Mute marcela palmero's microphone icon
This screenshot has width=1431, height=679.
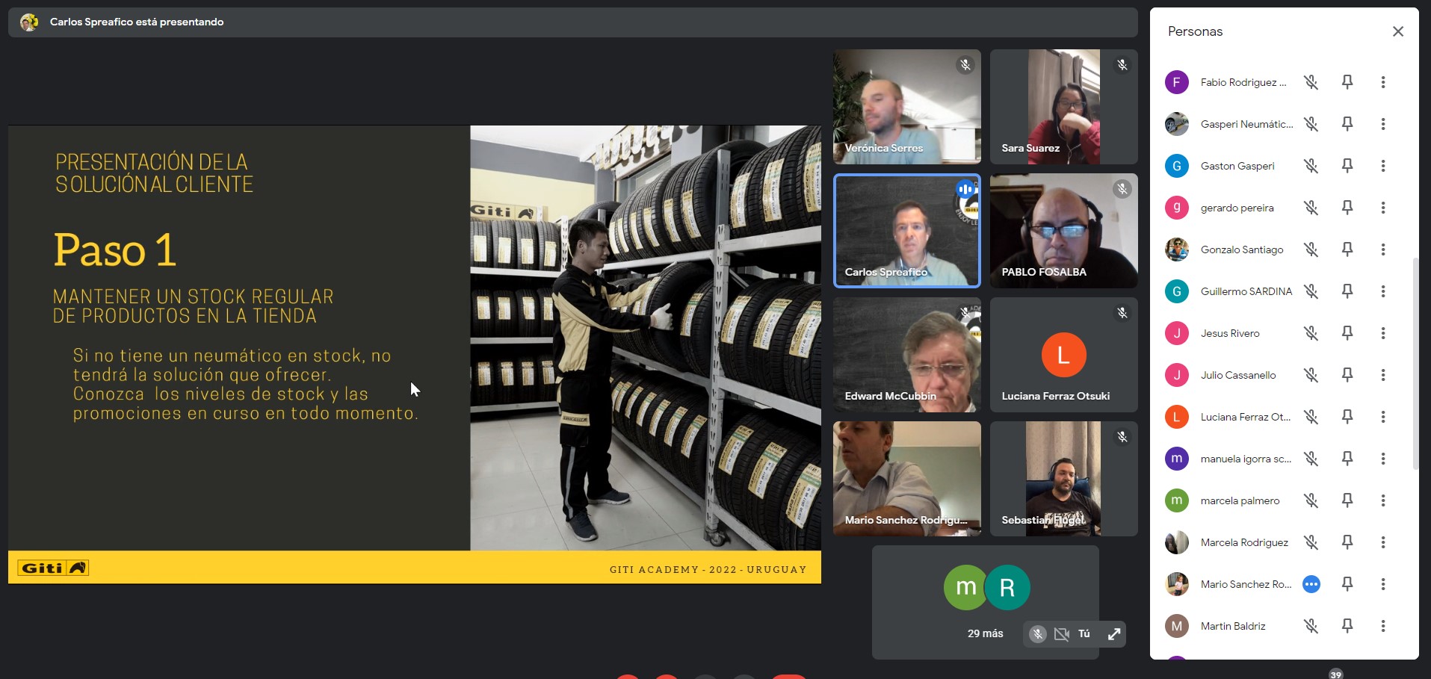pyautogui.click(x=1311, y=500)
